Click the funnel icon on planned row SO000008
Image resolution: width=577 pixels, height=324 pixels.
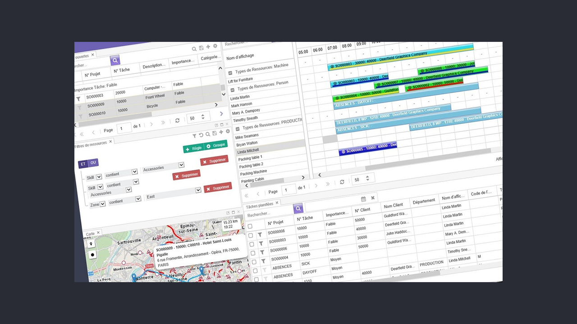[260, 234]
